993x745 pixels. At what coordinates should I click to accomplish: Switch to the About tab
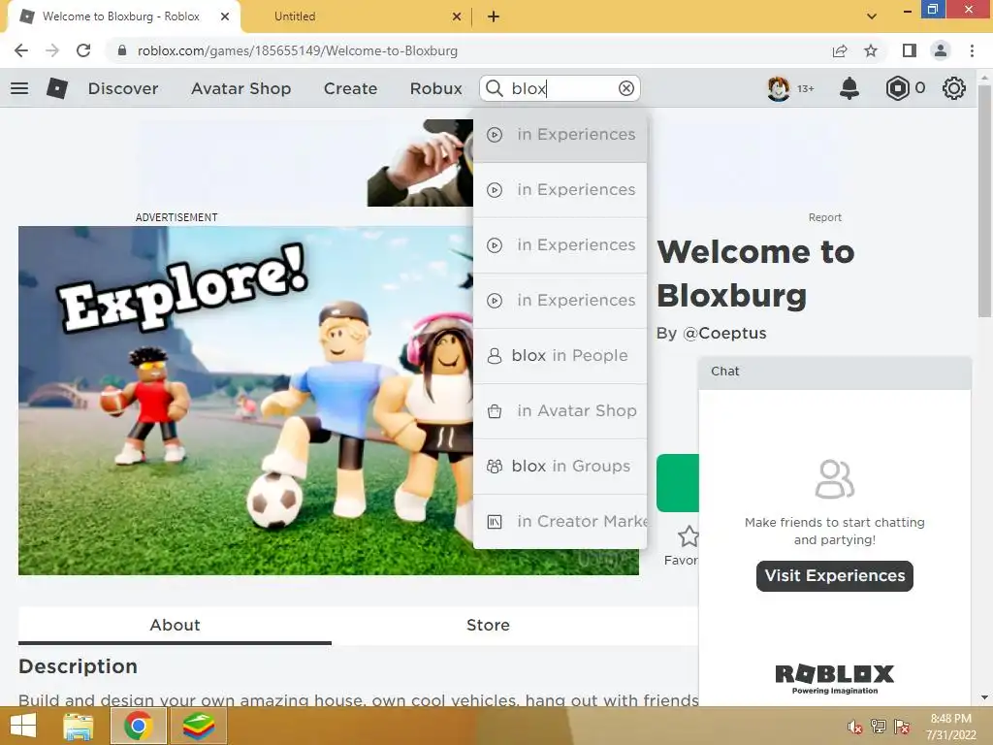tap(175, 626)
